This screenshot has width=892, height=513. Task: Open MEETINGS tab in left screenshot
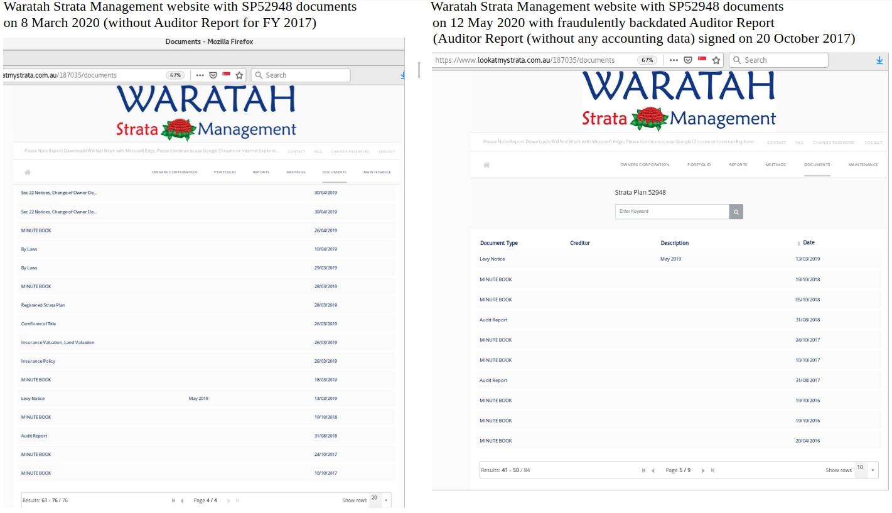[296, 172]
